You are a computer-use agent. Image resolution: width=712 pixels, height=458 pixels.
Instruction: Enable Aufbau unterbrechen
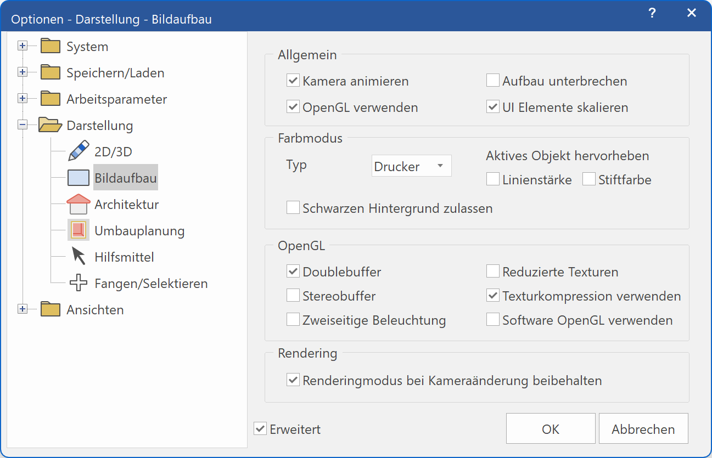click(x=492, y=80)
